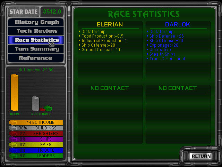This screenshot has width=222, height=167.
Task: Select the Race Statistics menu item
Action: (x=36, y=40)
